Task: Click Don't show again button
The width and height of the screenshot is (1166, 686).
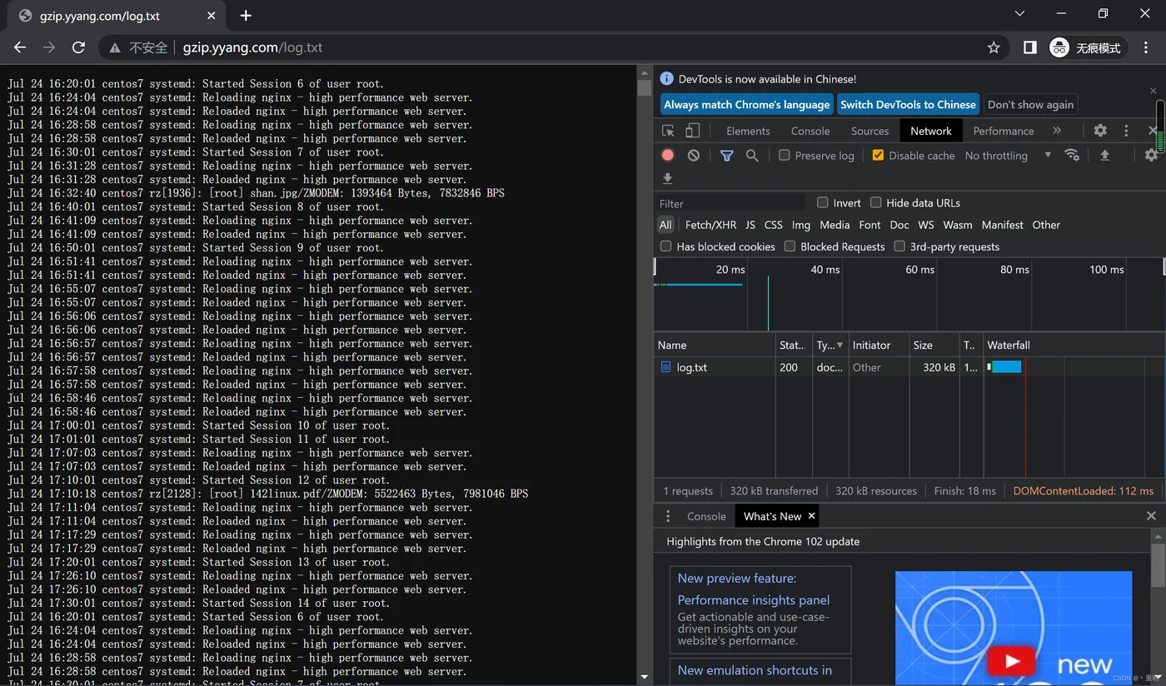Action: pos(1030,104)
